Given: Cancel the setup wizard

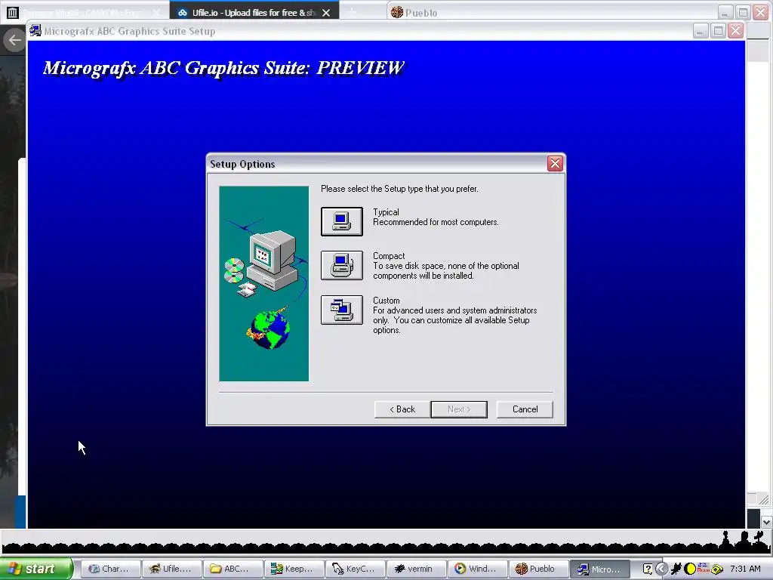Looking at the screenshot, I should click(x=525, y=409).
